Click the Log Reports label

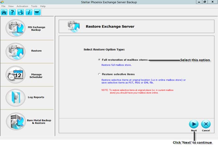pyautogui.click(x=36, y=97)
